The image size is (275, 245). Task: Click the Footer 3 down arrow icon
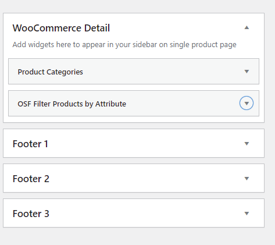point(247,214)
